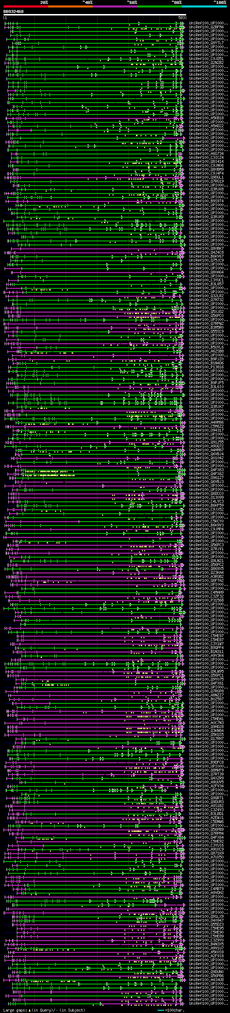
Task: Select the query name BB932468
Action: pyautogui.click(x=13, y=12)
